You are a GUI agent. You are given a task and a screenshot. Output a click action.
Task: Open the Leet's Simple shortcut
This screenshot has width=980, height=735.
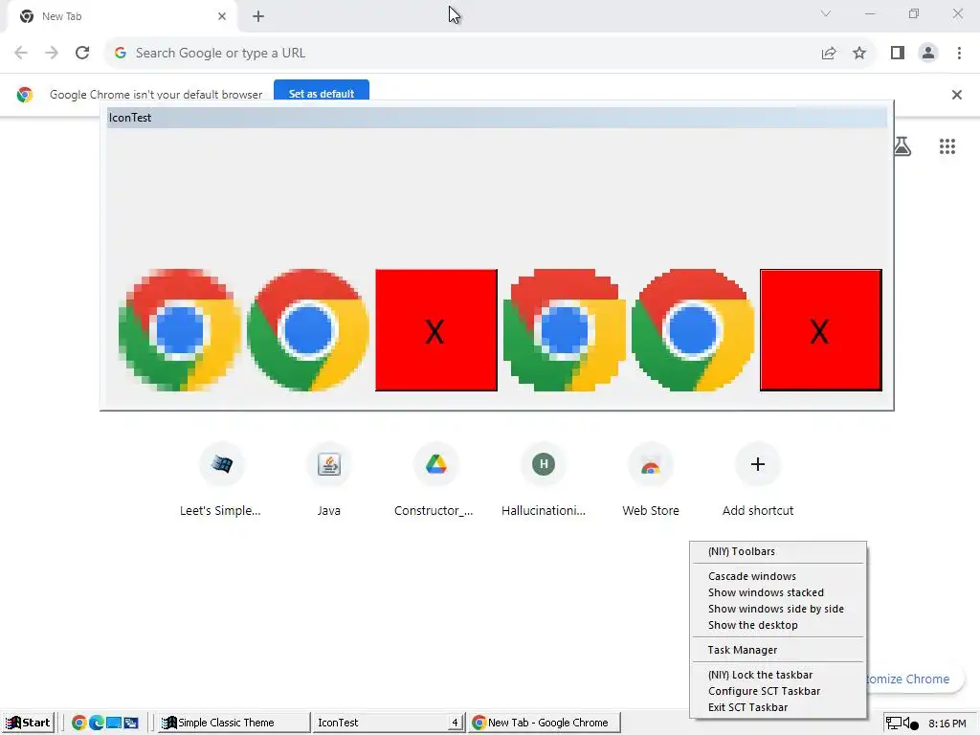tap(221, 480)
